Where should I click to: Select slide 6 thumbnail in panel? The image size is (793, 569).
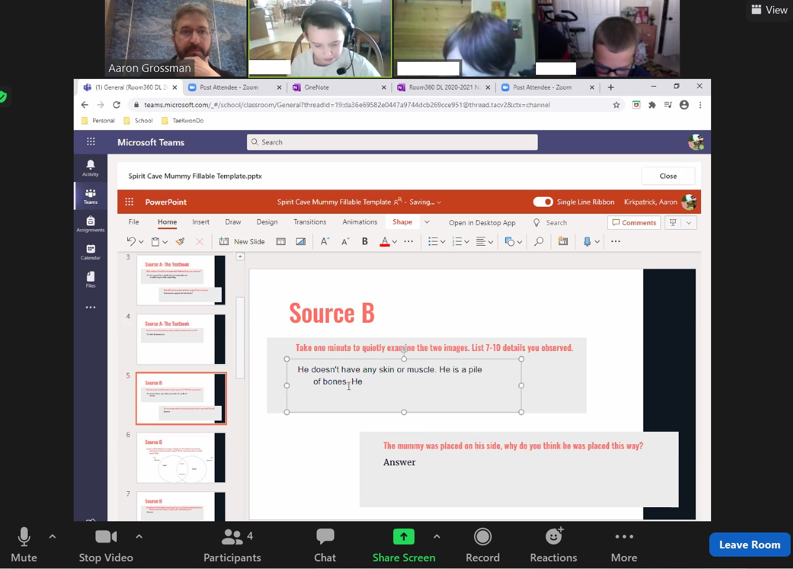[180, 458]
